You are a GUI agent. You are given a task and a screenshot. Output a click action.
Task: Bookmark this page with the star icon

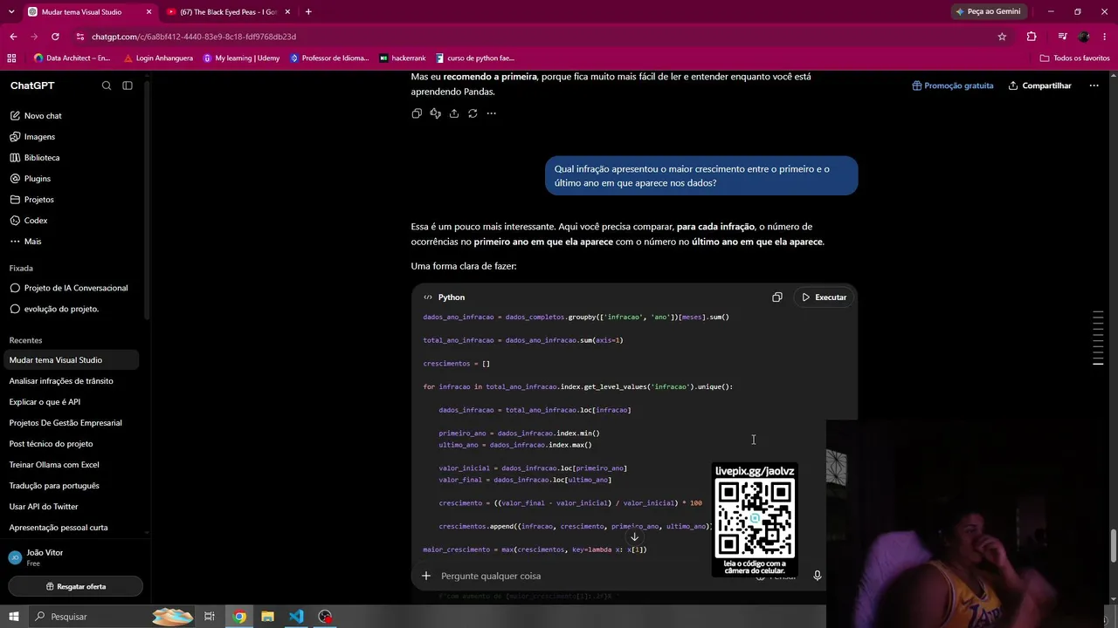[x=1002, y=37]
